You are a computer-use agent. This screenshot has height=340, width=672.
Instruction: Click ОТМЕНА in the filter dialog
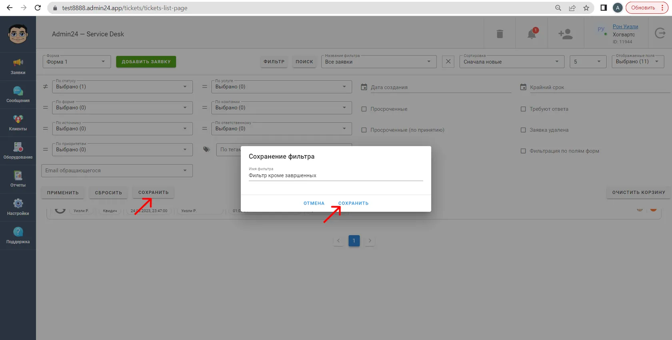[x=314, y=203]
